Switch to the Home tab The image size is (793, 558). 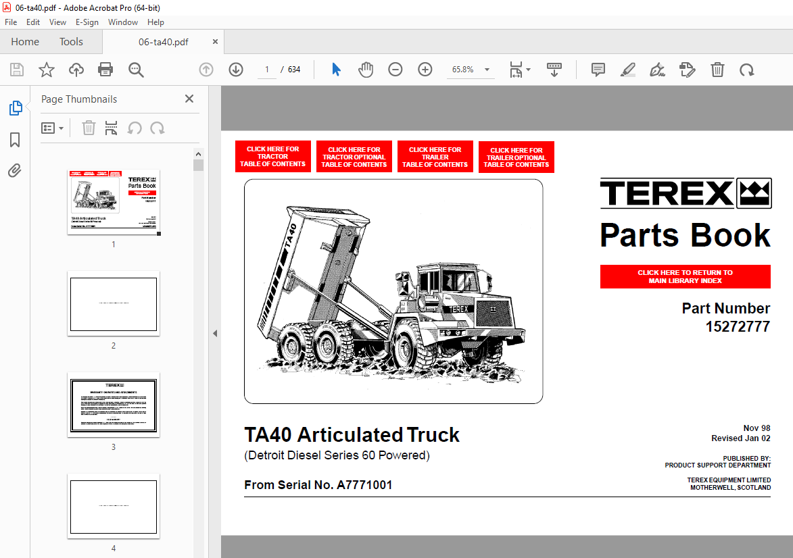coord(25,42)
